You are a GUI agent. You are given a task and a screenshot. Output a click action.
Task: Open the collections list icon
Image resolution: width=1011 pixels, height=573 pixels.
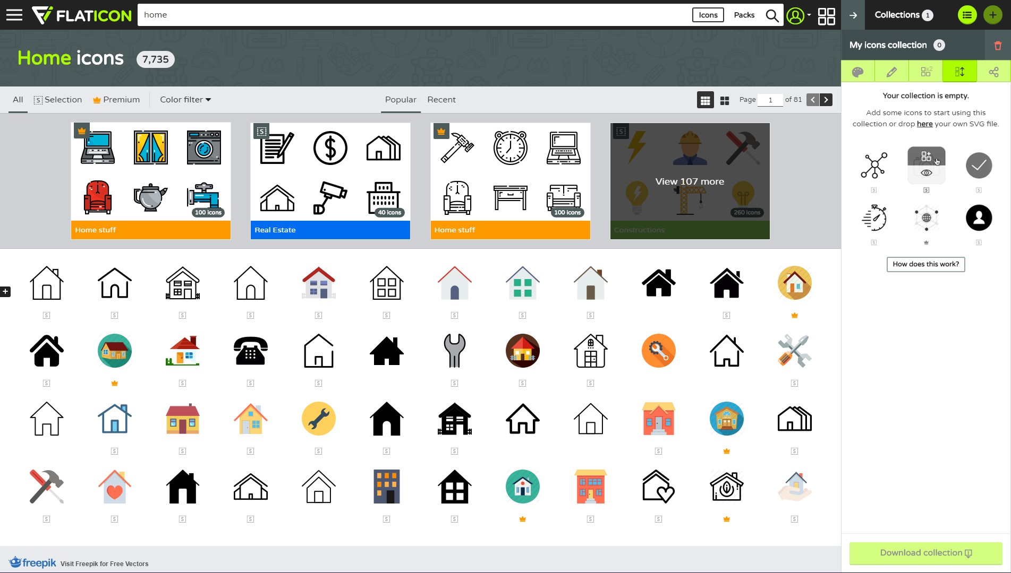tap(966, 15)
